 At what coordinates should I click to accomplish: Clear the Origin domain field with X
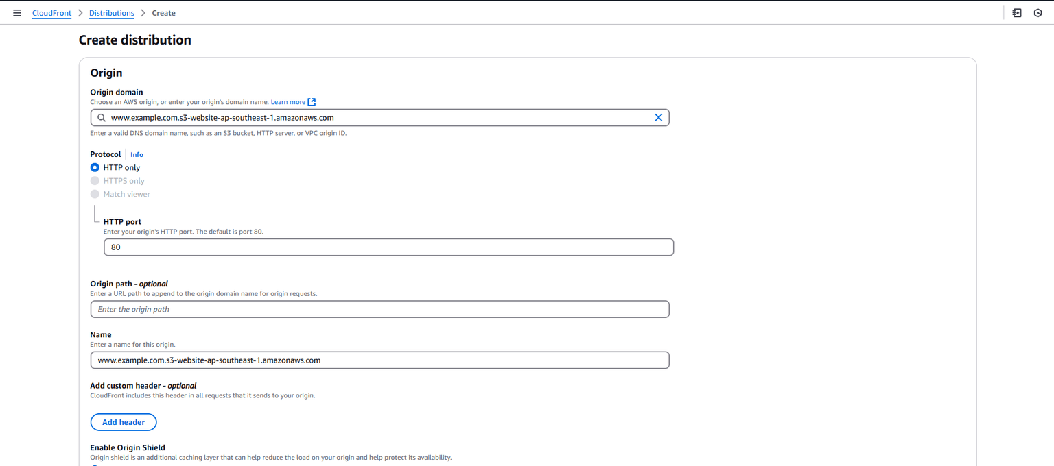(658, 118)
